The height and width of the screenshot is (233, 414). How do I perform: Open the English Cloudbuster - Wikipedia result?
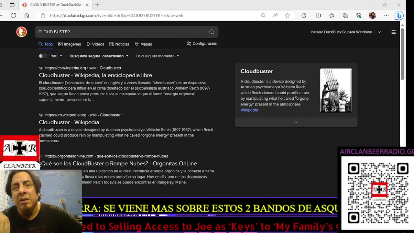69,122
